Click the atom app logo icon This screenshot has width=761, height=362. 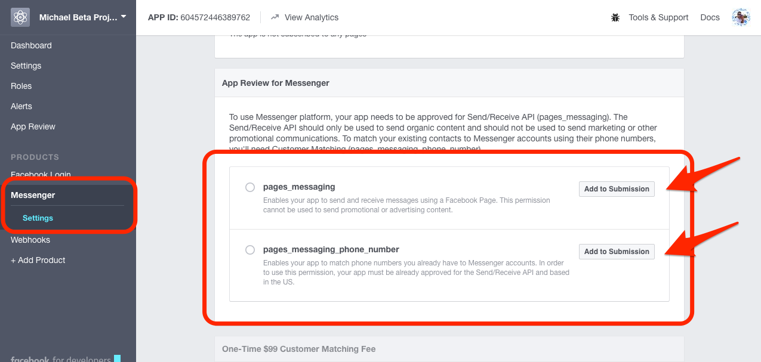[x=20, y=17]
